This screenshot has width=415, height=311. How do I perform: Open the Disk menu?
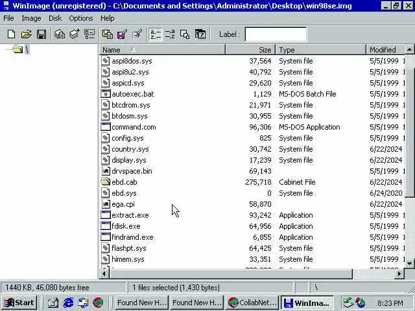tap(55, 18)
